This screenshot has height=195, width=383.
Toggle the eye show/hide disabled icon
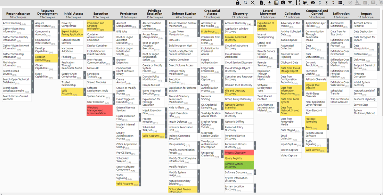(313, 3)
